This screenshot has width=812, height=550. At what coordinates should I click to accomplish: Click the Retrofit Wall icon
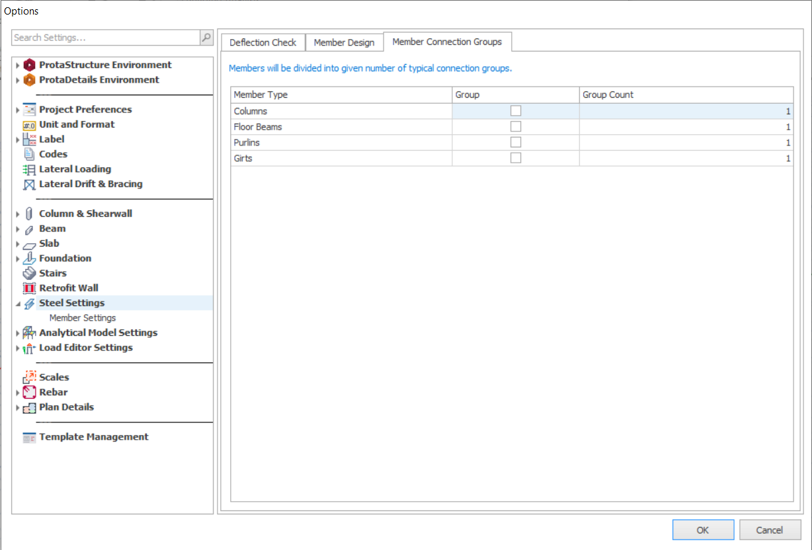tap(29, 288)
